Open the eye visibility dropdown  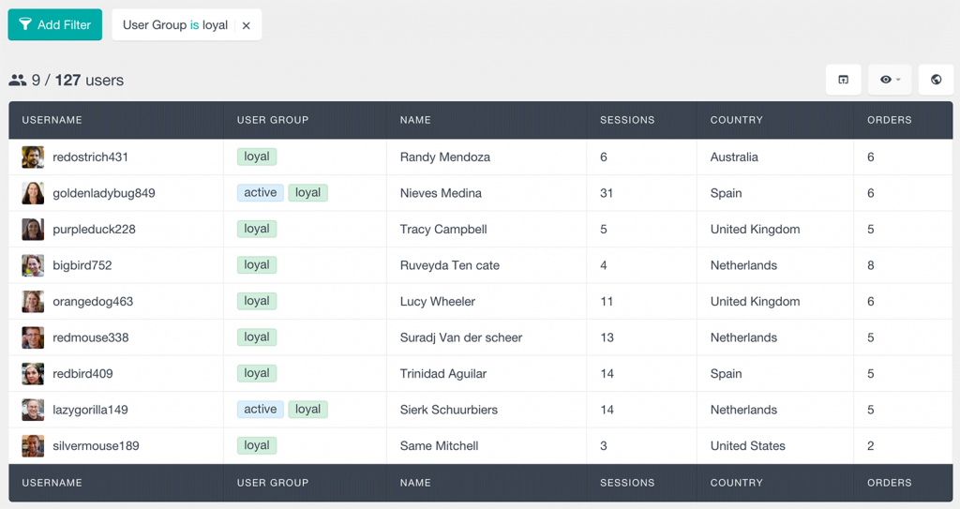click(x=890, y=80)
